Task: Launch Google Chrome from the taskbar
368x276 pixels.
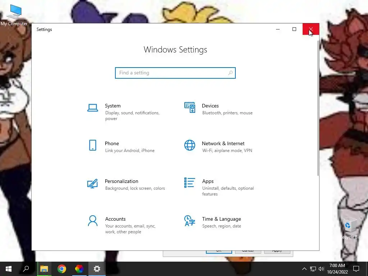Action: point(62,269)
